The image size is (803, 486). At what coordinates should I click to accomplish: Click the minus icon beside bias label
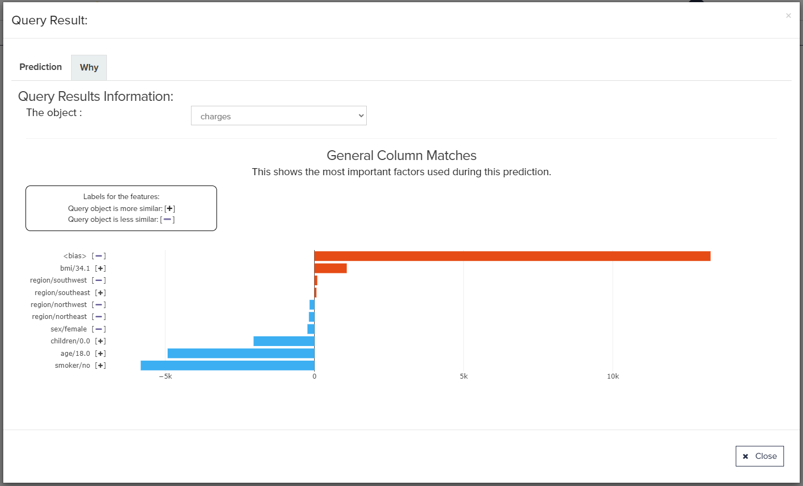tap(99, 256)
